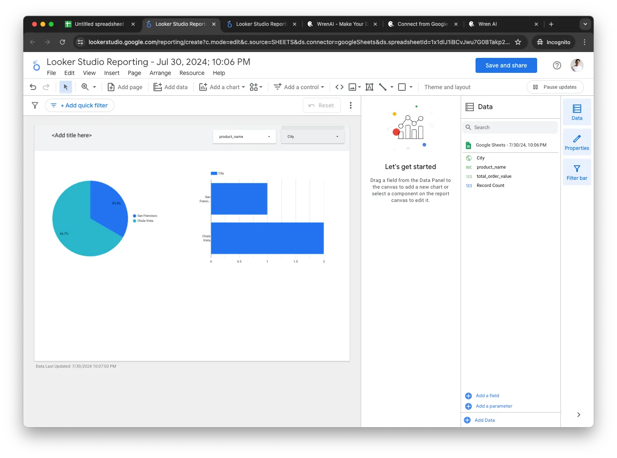Switch to WrenAI browser tab
Screen dimensions: 617x458
pyautogui.click(x=342, y=24)
